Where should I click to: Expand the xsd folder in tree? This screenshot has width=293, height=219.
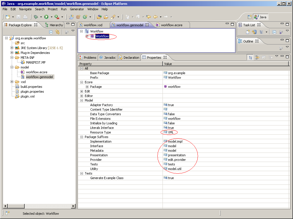[12, 82]
